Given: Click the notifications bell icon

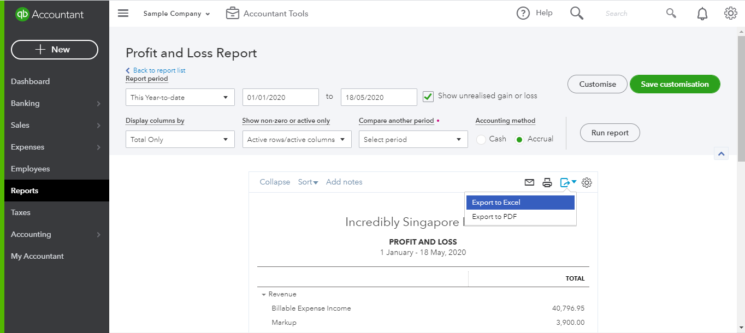Looking at the screenshot, I should (702, 14).
